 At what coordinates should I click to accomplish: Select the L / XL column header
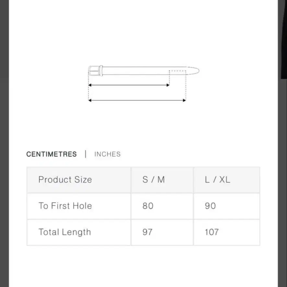pos(217,180)
